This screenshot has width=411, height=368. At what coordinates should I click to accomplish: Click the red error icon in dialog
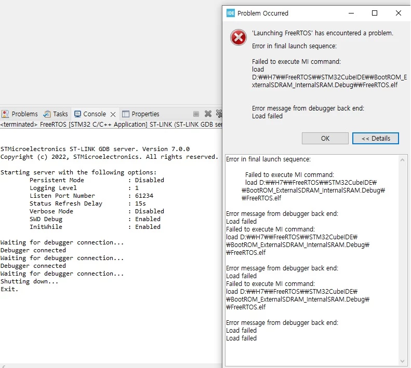coord(238,37)
